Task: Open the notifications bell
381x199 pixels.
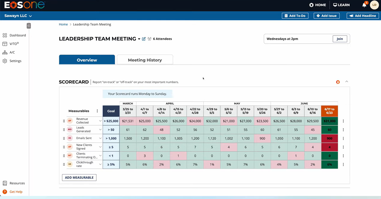Action: (x=364, y=5)
